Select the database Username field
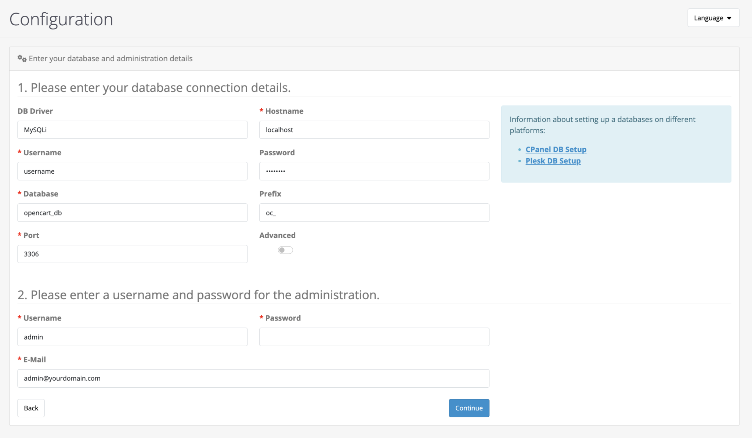This screenshot has width=752, height=438. click(132, 171)
